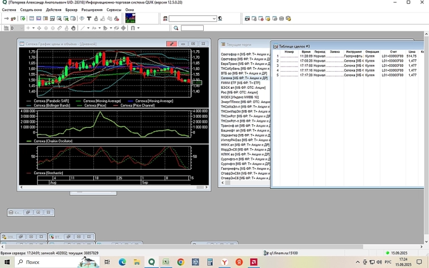The image size is (429, 268).
Task: Expand the account selection combo box
Action: [x=214, y=19]
